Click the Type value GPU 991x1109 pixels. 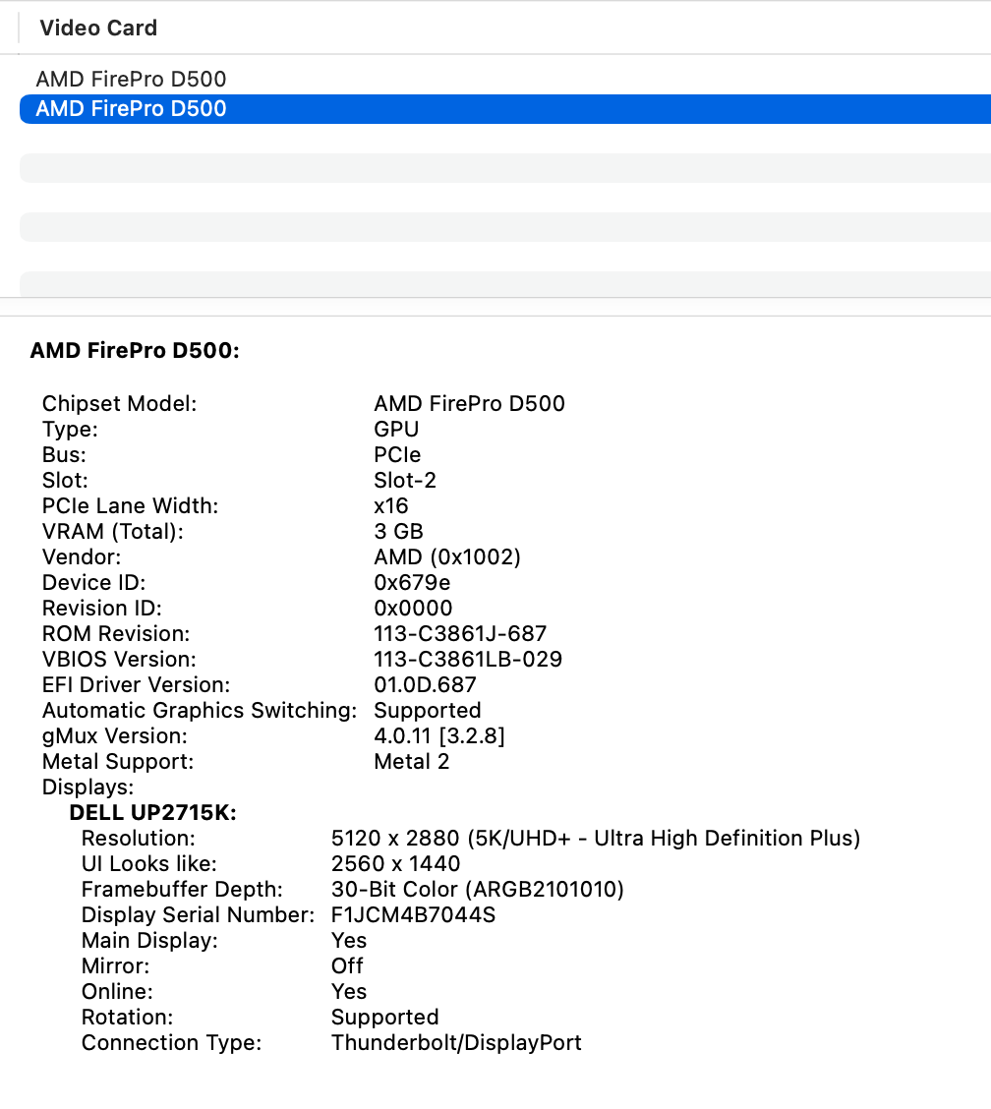(396, 430)
